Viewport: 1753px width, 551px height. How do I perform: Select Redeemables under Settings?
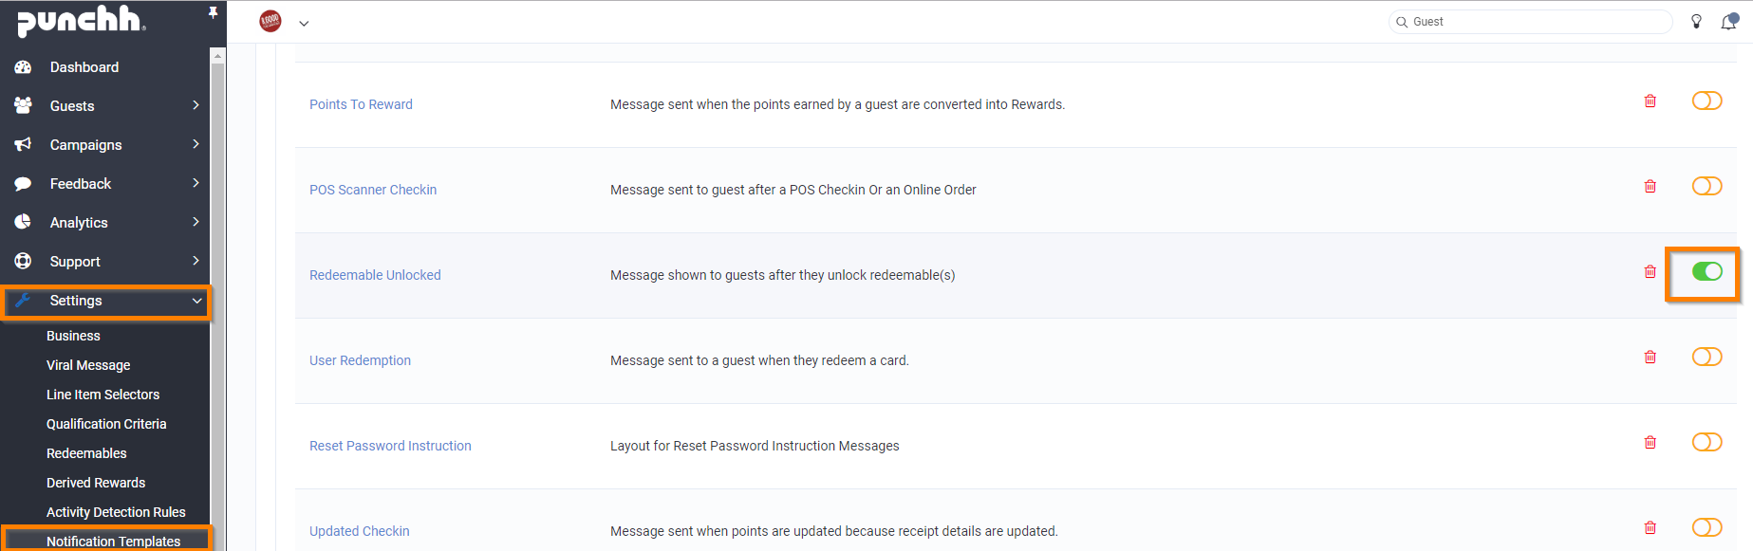click(x=86, y=453)
